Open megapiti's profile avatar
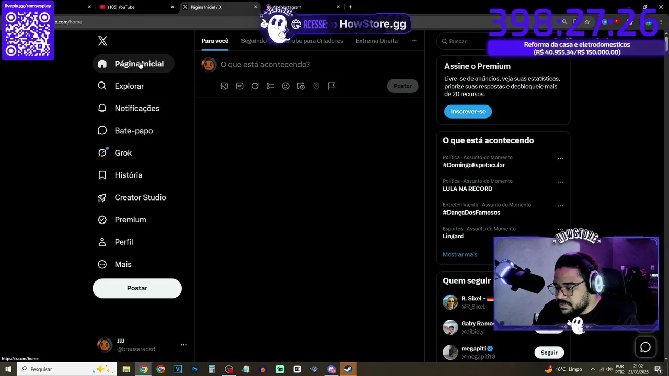The height and width of the screenshot is (376, 669). click(x=450, y=352)
